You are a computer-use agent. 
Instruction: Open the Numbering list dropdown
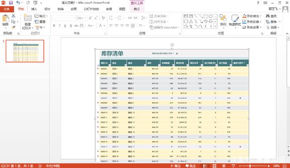(124, 18)
